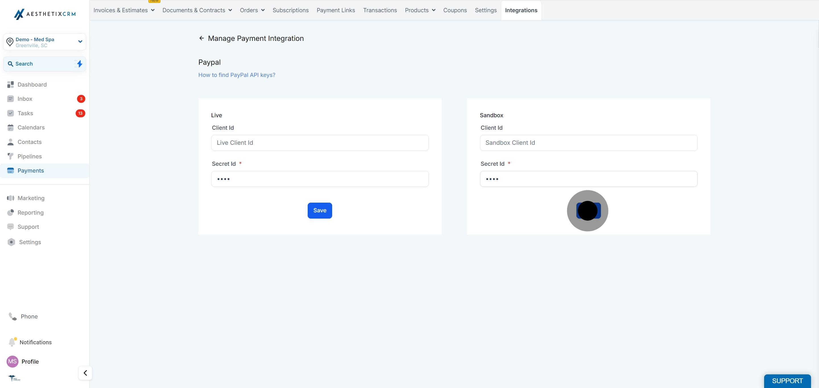Click the sidebar Search box

click(x=45, y=64)
